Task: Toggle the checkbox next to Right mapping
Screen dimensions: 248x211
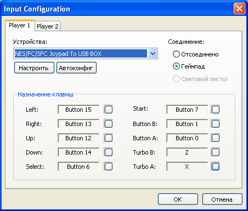Action: tap(109, 124)
